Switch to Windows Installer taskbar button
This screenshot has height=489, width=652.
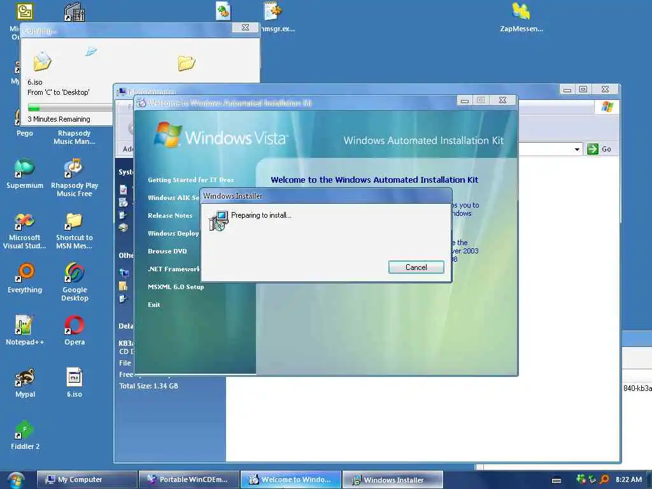click(x=392, y=479)
